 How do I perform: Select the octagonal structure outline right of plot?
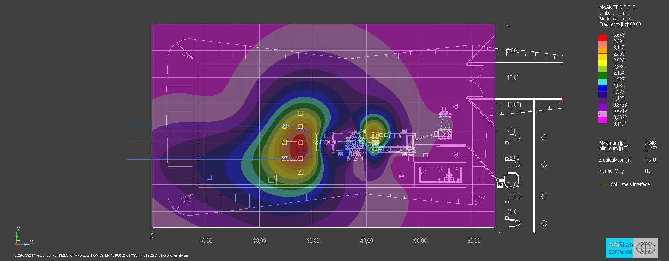pos(512,180)
